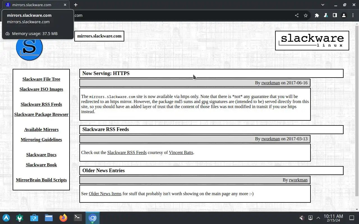Click the mirrors.slackware.com page title box

(x=99, y=36)
